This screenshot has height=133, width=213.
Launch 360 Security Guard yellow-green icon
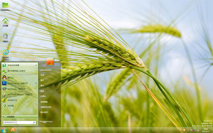(4, 100)
